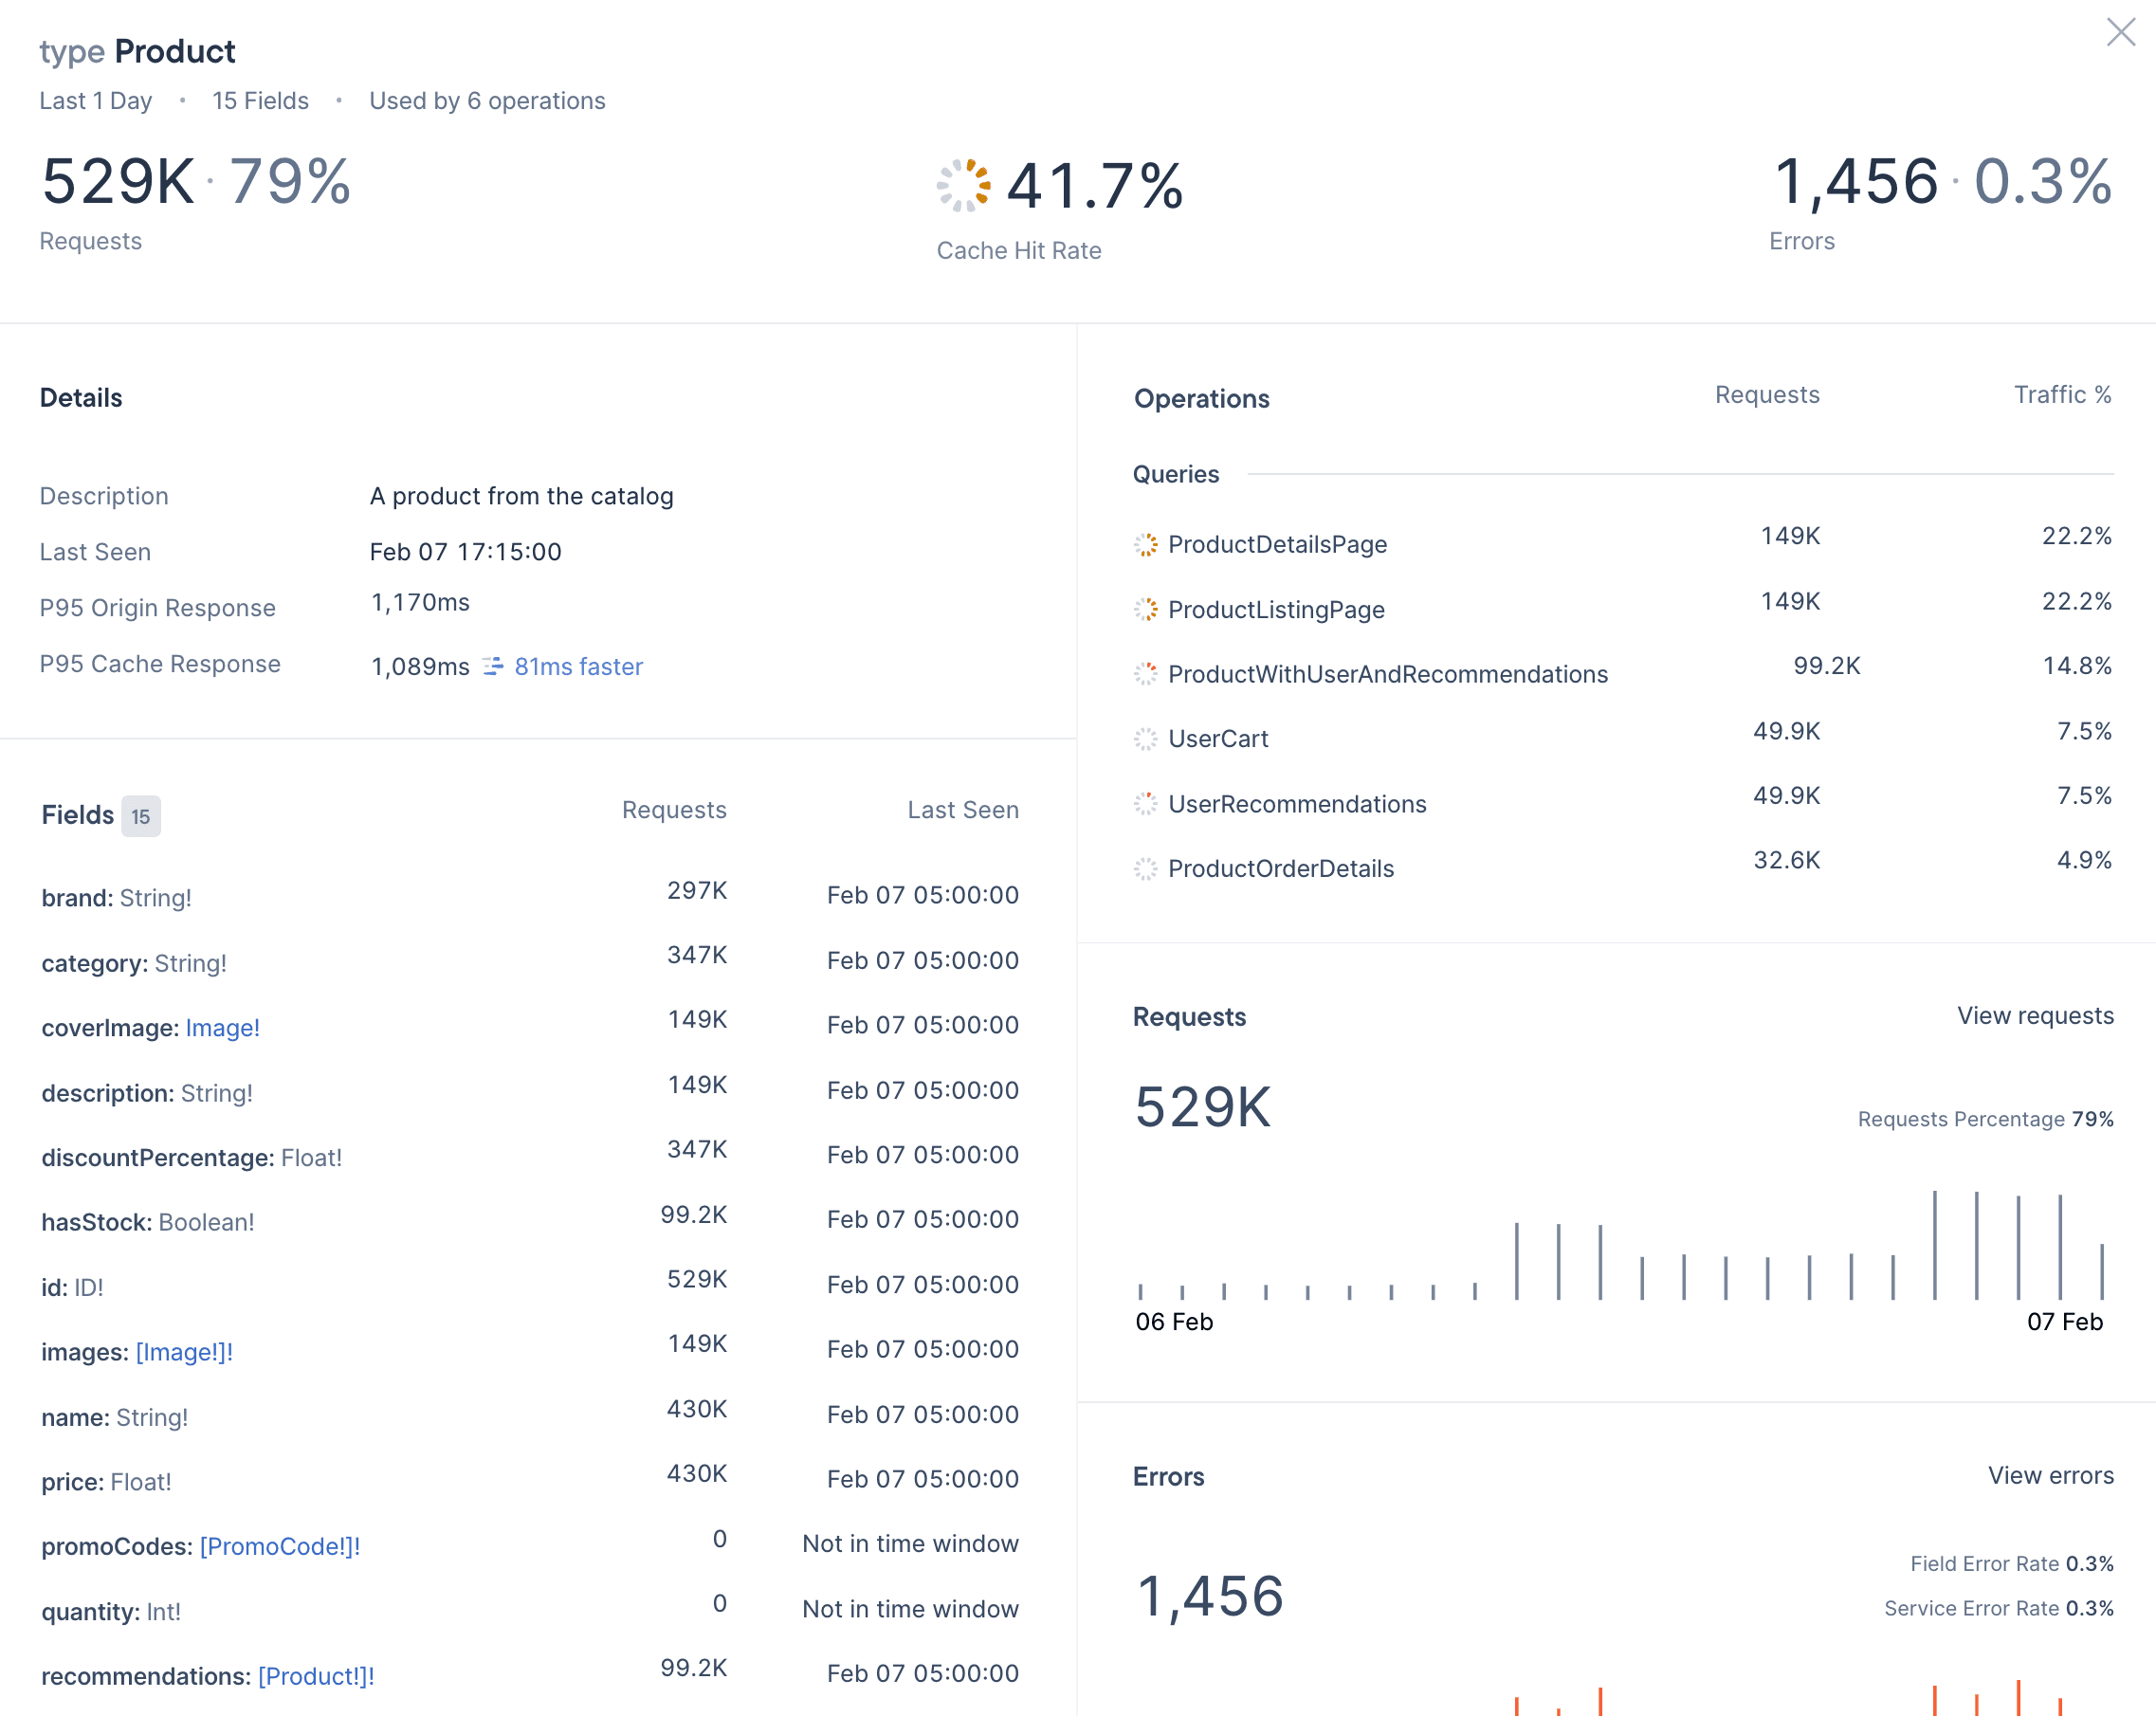
Task: Click the 81ms faster link
Action: click(578, 667)
